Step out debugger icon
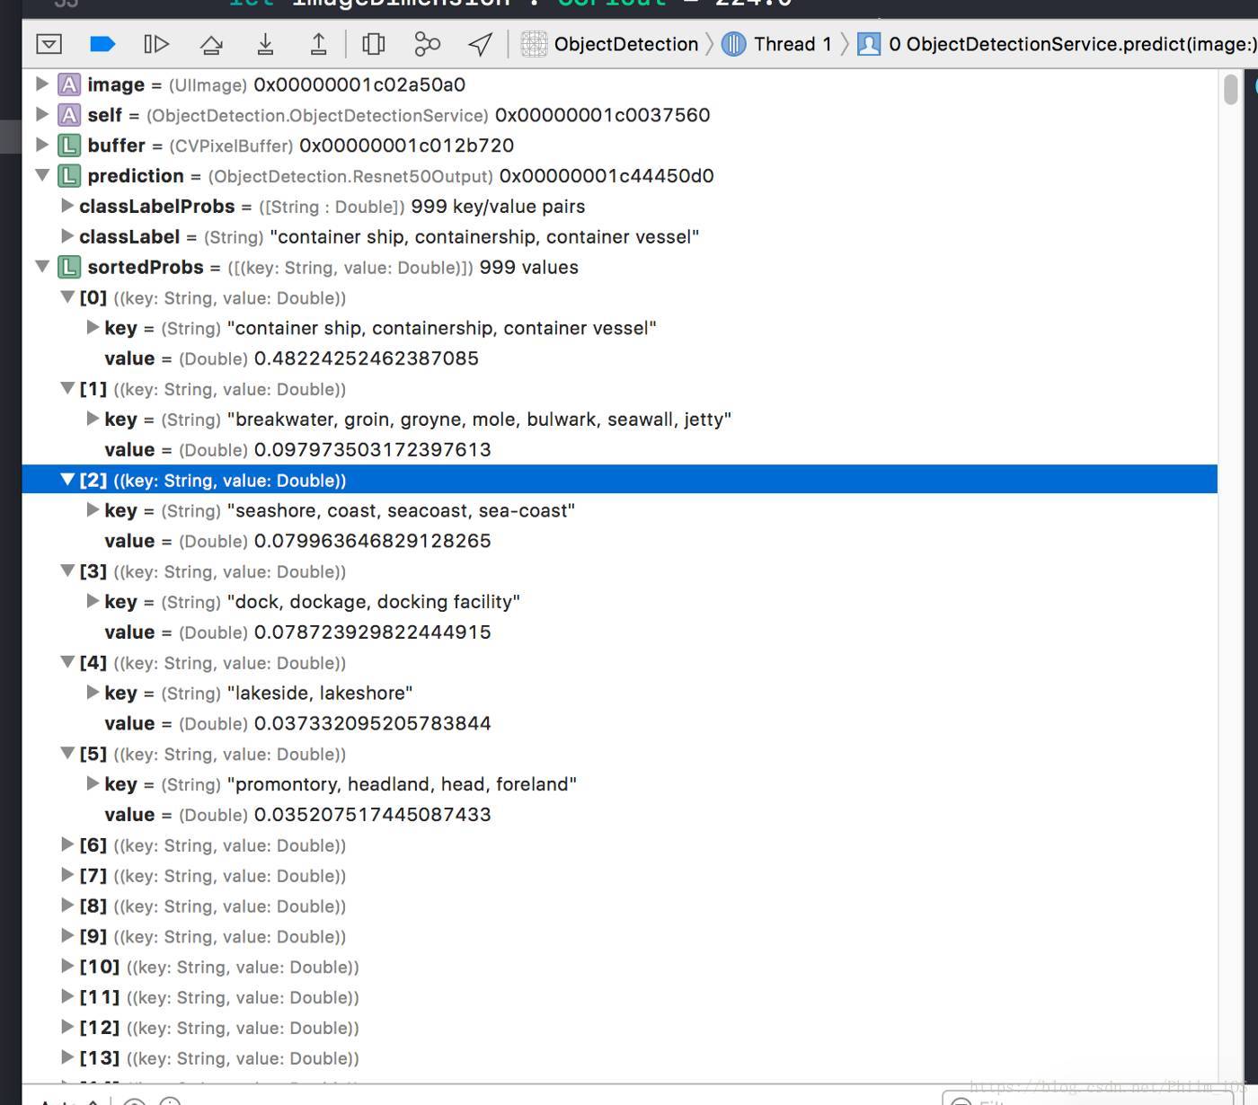The image size is (1258, 1105). [318, 44]
